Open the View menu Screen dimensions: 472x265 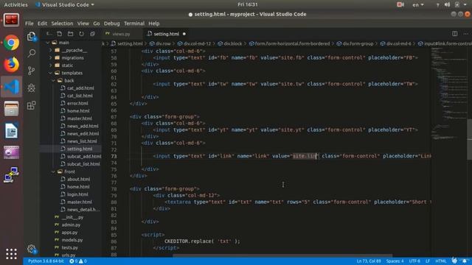click(83, 24)
